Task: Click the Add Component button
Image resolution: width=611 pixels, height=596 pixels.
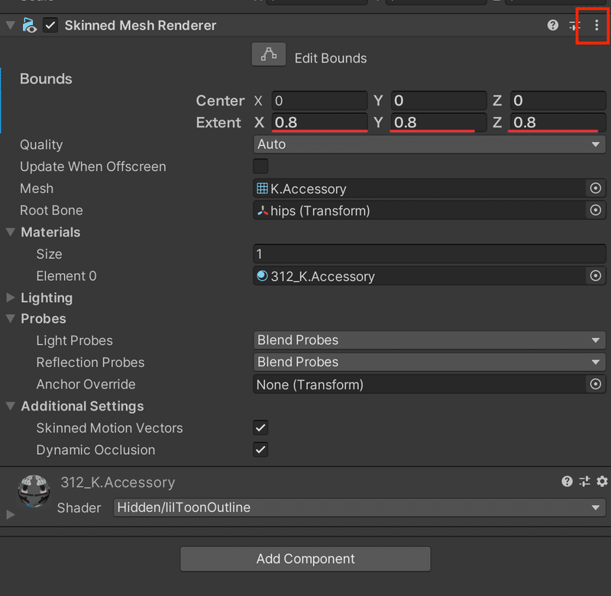Action: pos(305,559)
